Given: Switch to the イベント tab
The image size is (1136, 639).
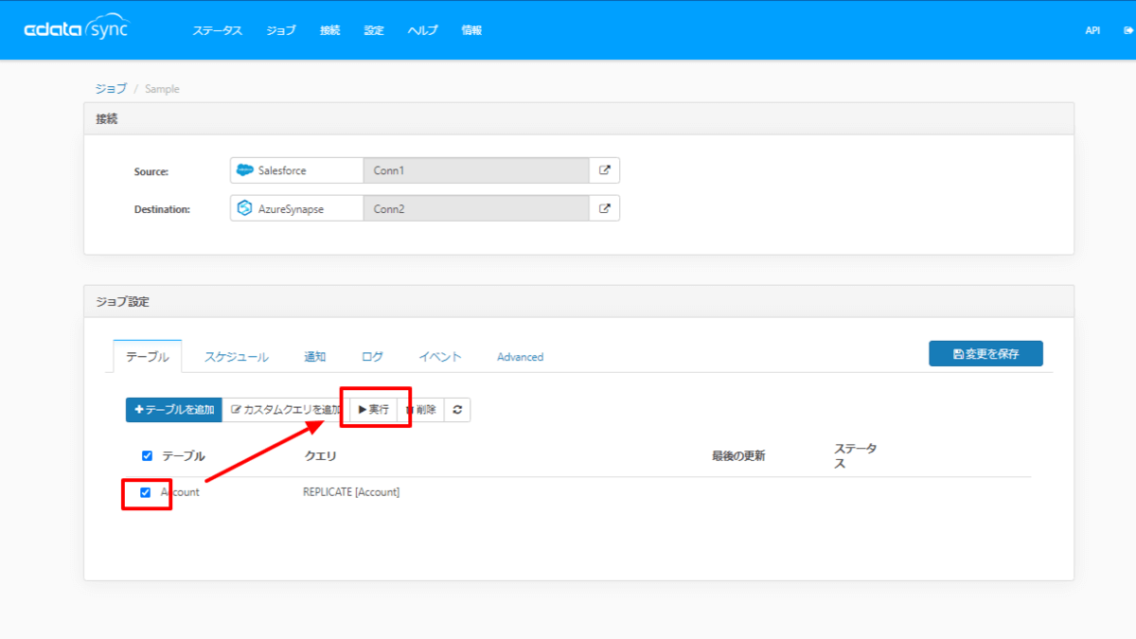Looking at the screenshot, I should pos(440,357).
